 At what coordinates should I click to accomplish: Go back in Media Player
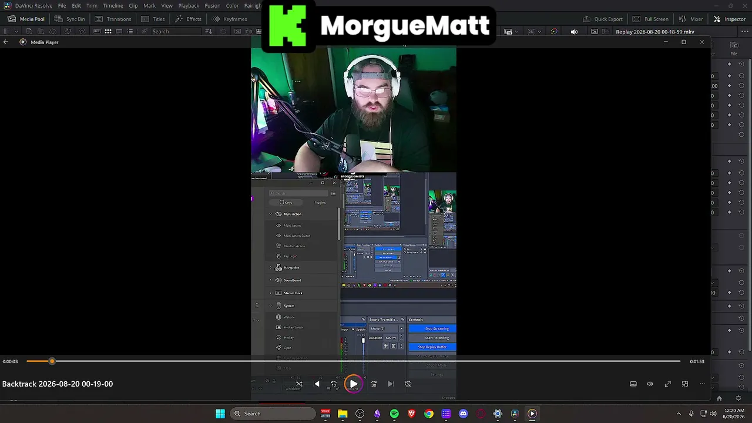6,42
